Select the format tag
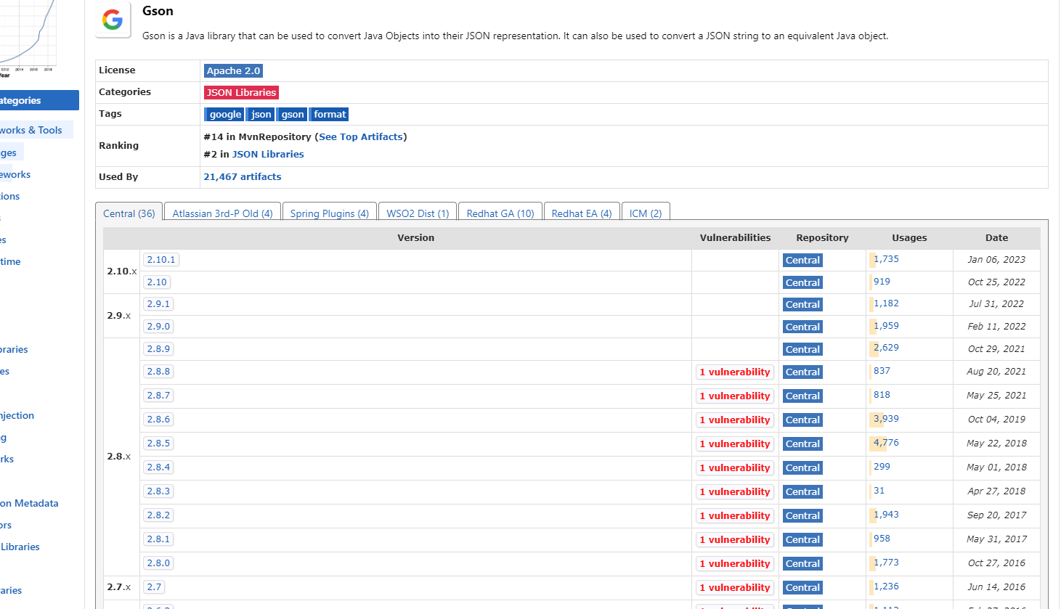This screenshot has height=609, width=1061. coord(329,114)
